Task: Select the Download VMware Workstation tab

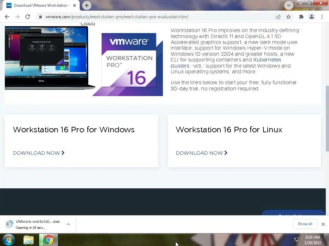Action: click(x=41, y=5)
